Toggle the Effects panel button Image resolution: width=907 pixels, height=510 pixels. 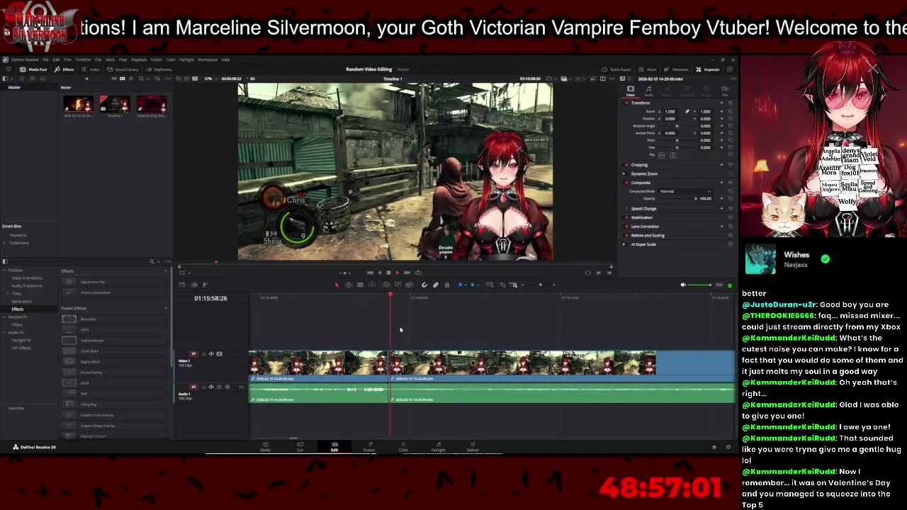point(65,69)
